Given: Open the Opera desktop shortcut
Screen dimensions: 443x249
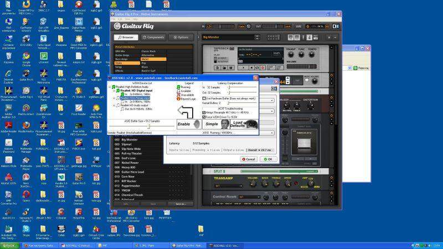Looking at the screenshot, I should tap(26, 196).
